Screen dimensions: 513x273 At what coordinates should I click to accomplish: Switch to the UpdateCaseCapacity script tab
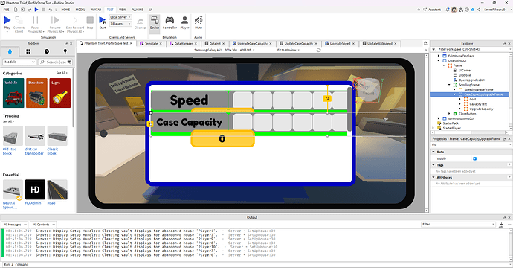point(298,44)
